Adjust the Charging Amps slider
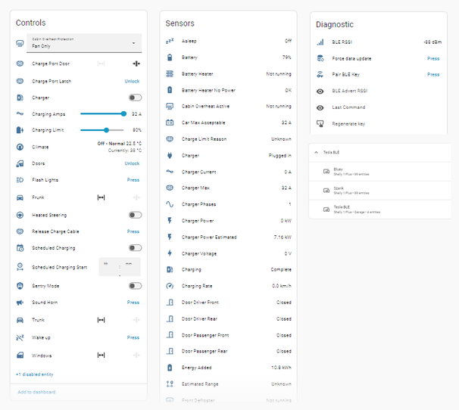This screenshot has width=459, height=410. pos(102,113)
